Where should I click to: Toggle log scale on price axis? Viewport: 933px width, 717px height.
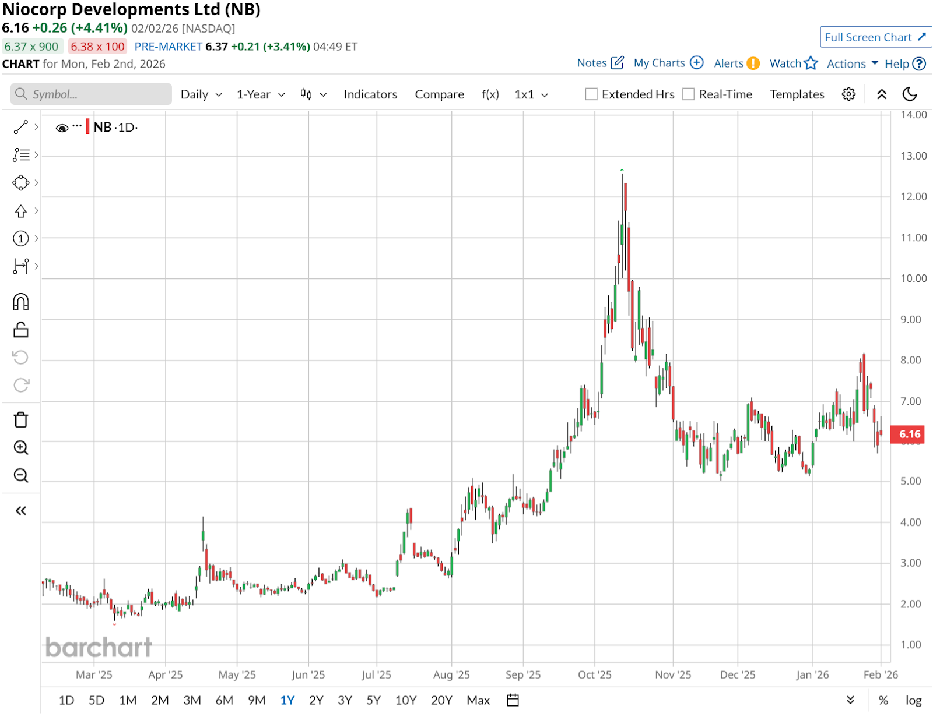click(914, 701)
